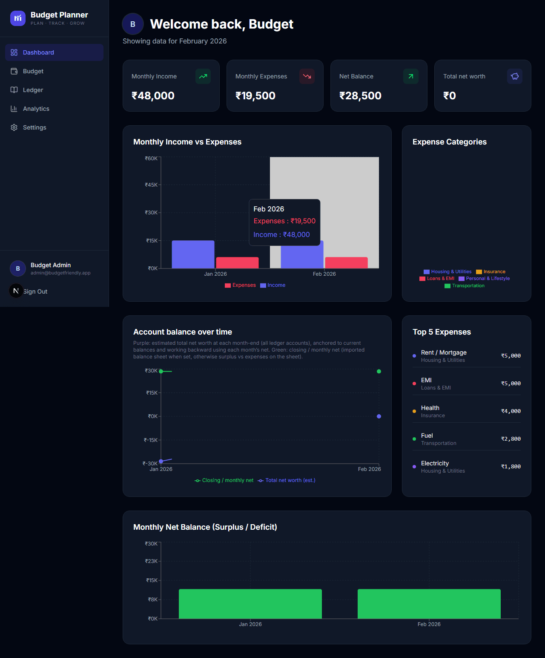This screenshot has height=658, width=545.
Task: Toggle Transportation legend entry
Action: click(x=465, y=286)
